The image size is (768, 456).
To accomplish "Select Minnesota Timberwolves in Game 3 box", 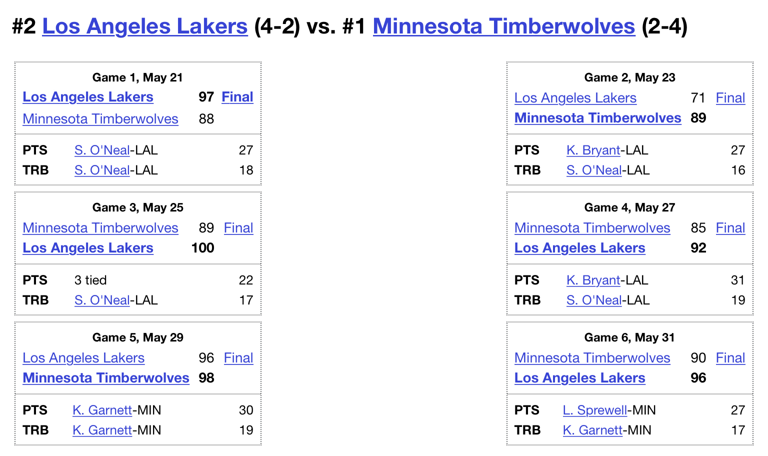I will click(x=100, y=228).
